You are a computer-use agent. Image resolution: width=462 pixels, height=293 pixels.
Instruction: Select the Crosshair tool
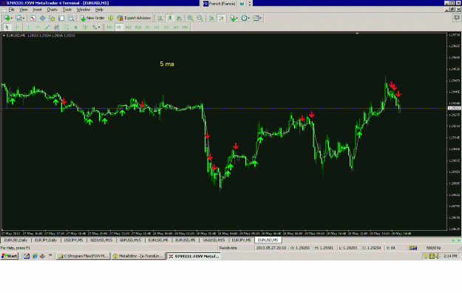pos(17,27)
